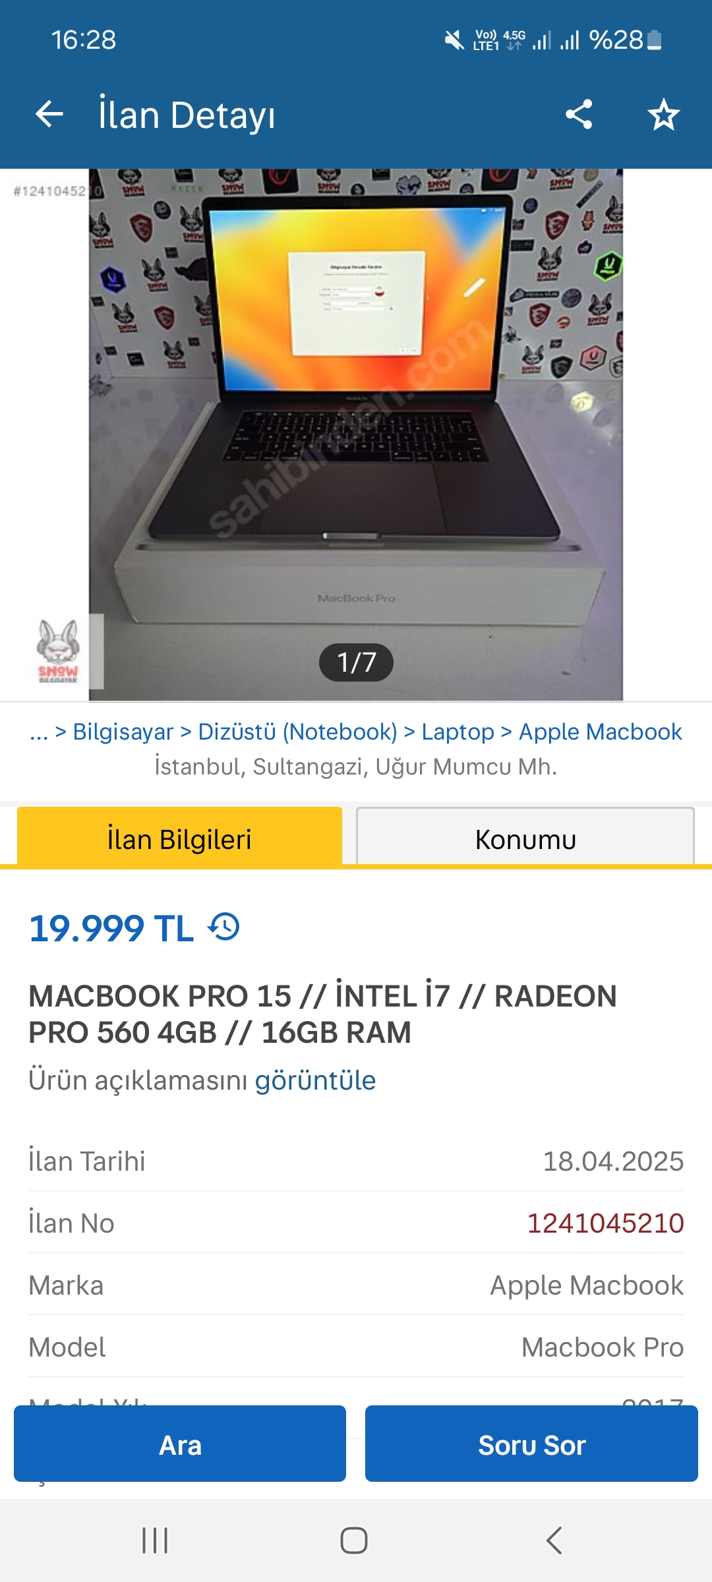Open the Apple Macbook breadcrumb link
Screen dimensions: 712x1582
[600, 732]
